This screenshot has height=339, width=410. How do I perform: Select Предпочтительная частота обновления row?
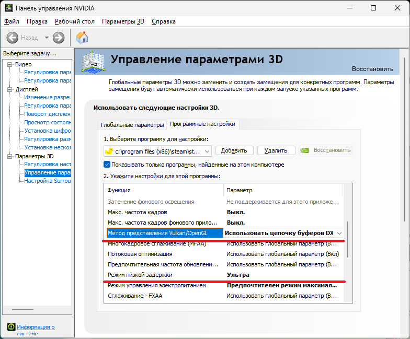pos(224,264)
